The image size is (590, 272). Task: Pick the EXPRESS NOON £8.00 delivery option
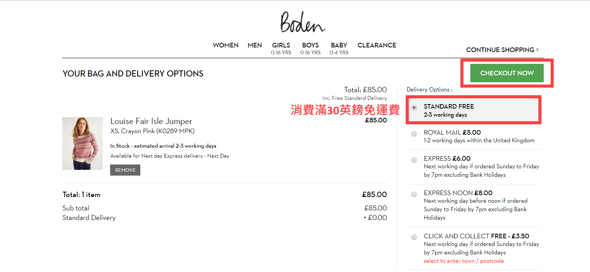414,194
